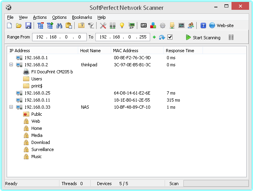Click the blue help question mark icon
This screenshot has height=191, width=253.
click(203, 25)
